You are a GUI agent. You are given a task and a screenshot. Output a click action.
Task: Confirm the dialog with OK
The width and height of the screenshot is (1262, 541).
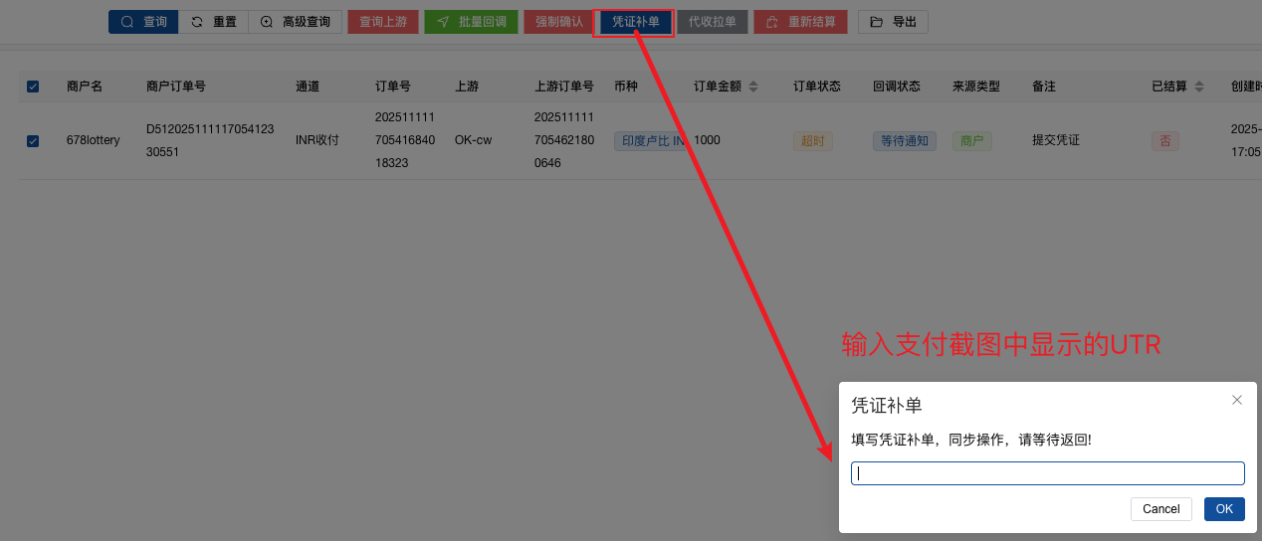point(1224,509)
